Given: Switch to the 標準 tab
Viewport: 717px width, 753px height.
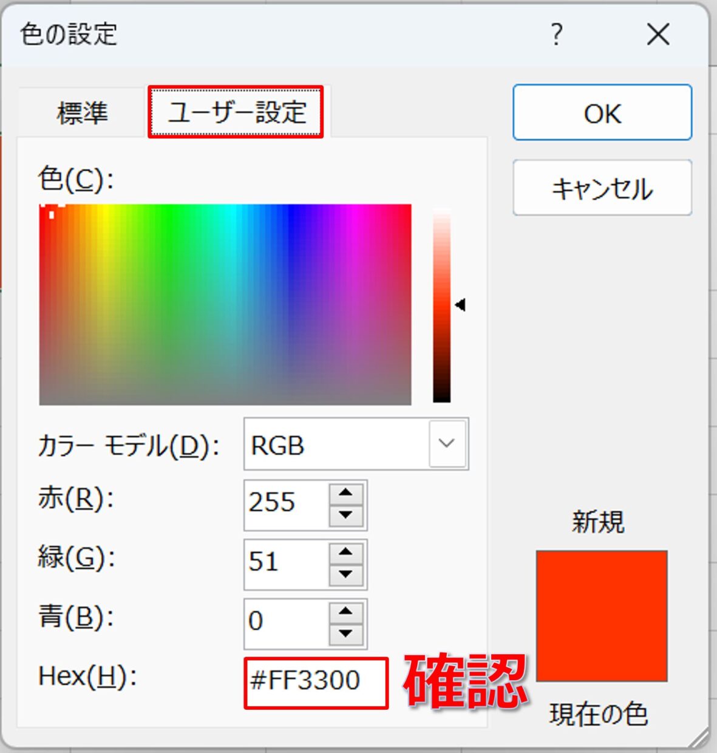Looking at the screenshot, I should pos(82,113).
